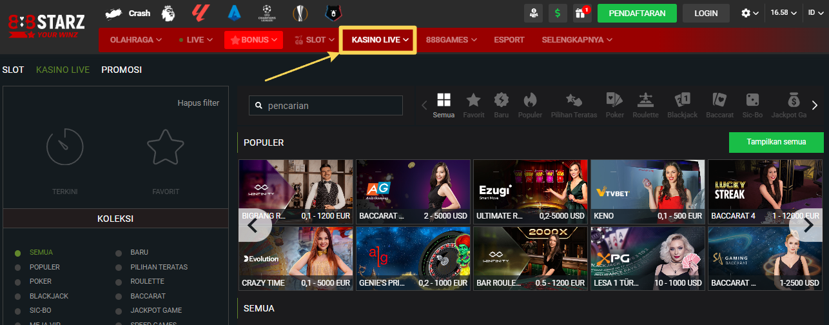Open the Keno TVBet game thumbnail
Image resolution: width=829 pixels, height=325 pixels.
coord(648,191)
